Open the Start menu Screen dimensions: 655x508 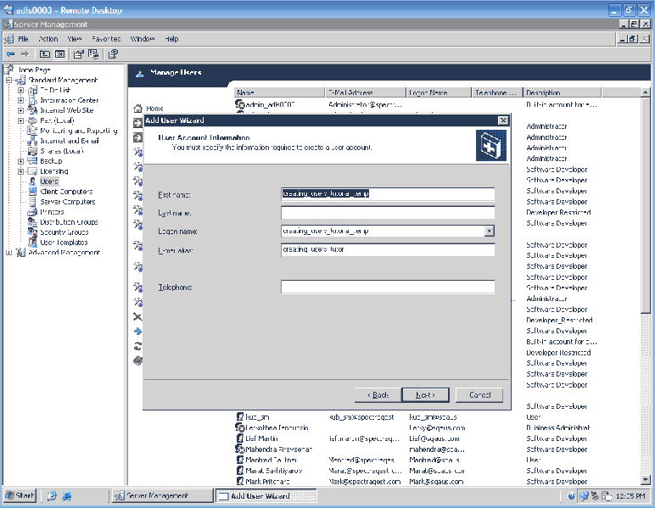click(x=20, y=495)
